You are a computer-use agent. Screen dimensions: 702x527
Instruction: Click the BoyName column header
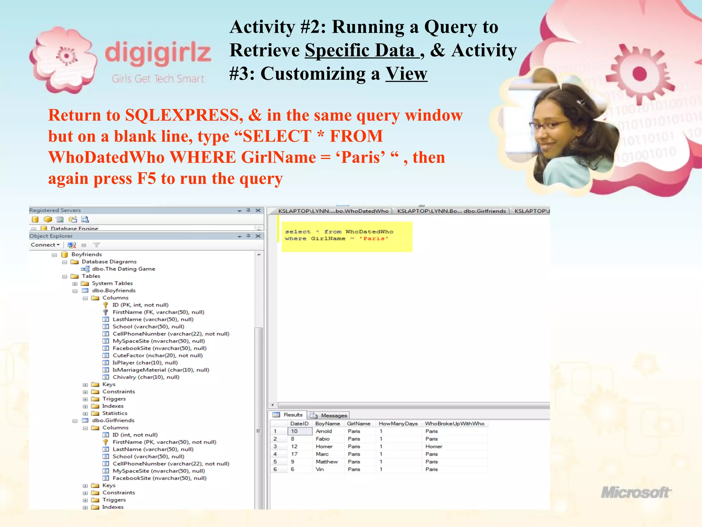pos(328,424)
